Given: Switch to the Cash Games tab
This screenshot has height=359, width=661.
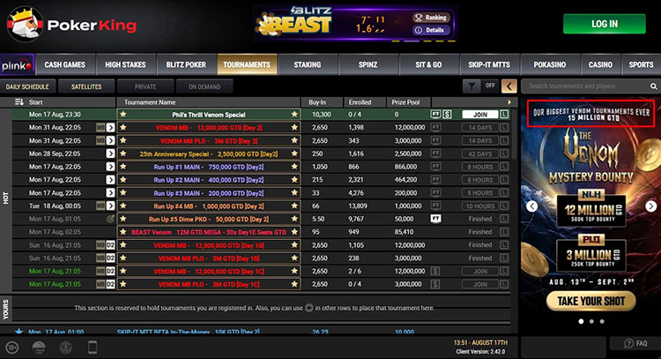Looking at the screenshot, I should [65, 64].
